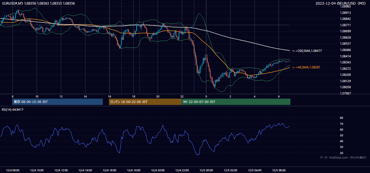The height and width of the screenshot is (173, 370).
Task: Click the RSI level 80 label
Action: pyautogui.click(x=341, y=118)
